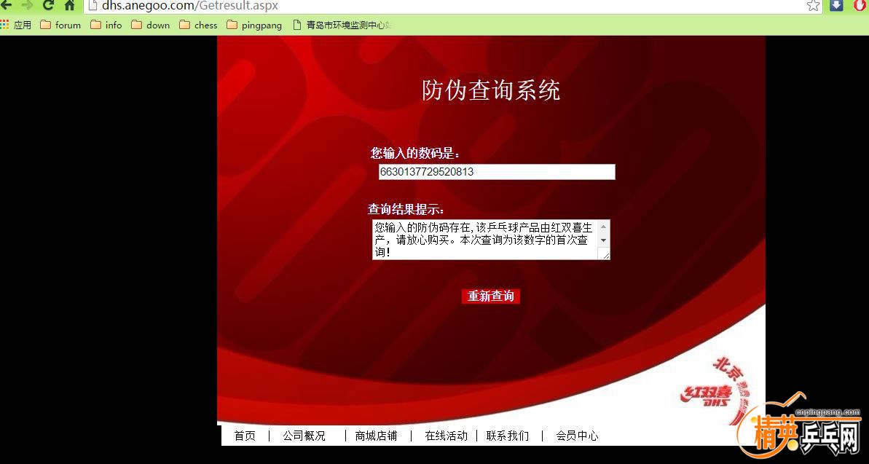Open 公司概况 in the footer menu

tap(304, 436)
